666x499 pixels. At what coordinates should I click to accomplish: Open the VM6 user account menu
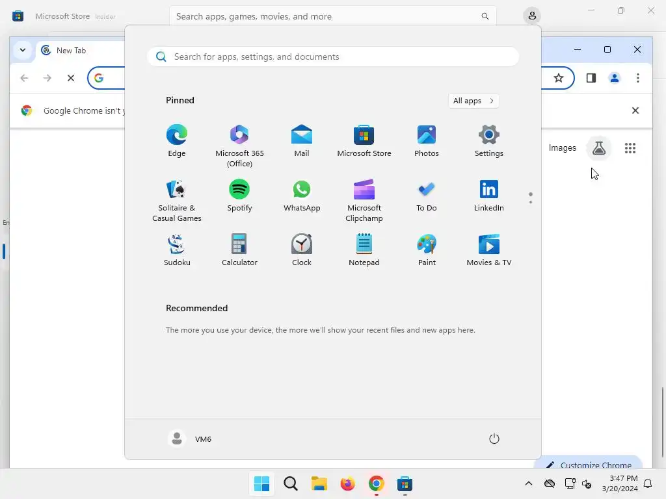tap(190, 439)
